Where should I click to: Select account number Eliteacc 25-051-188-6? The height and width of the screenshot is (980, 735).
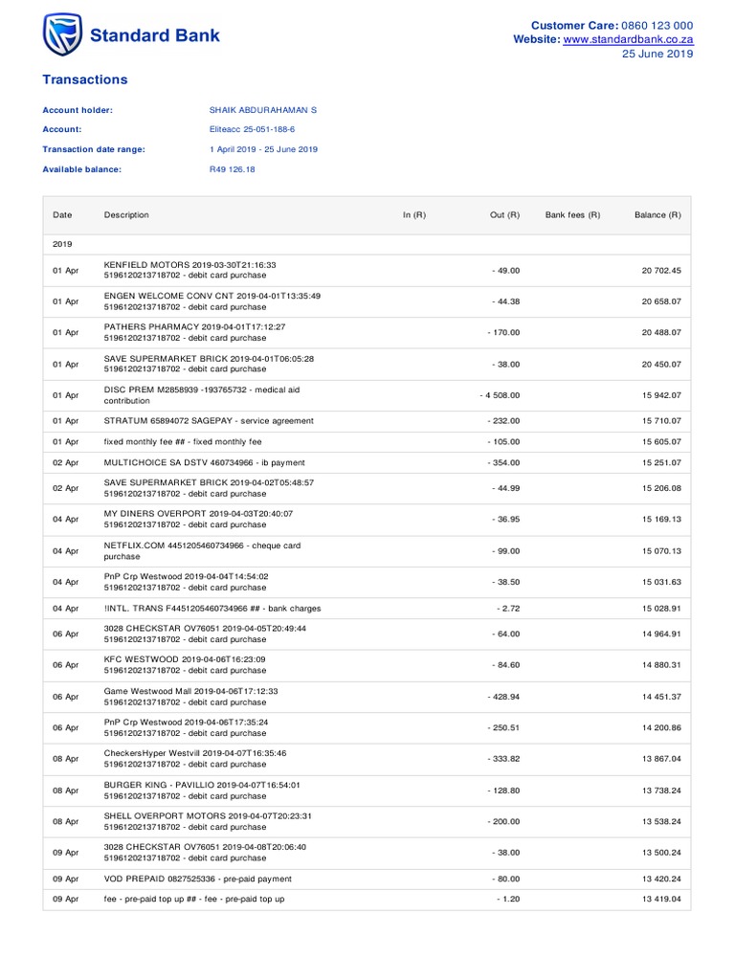[x=252, y=129]
